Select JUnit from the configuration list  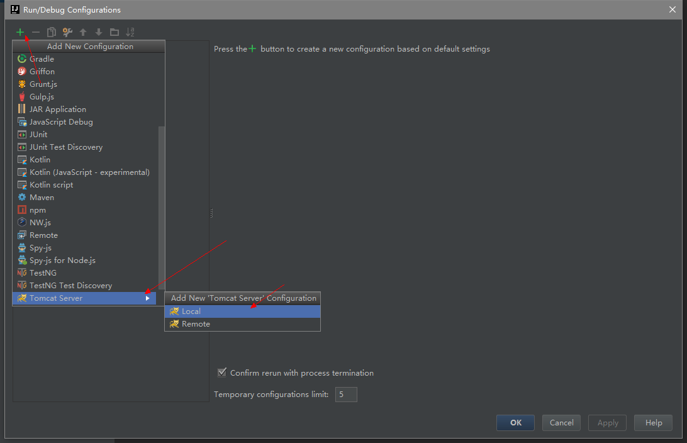(86, 135)
